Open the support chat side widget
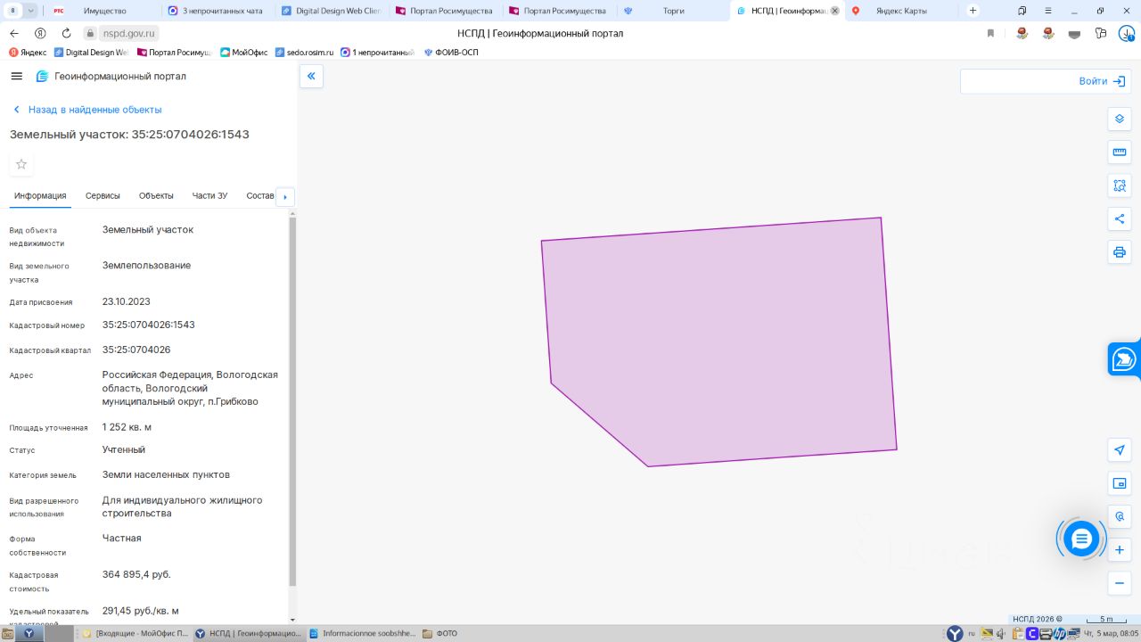The width and height of the screenshot is (1141, 642). 1124,359
